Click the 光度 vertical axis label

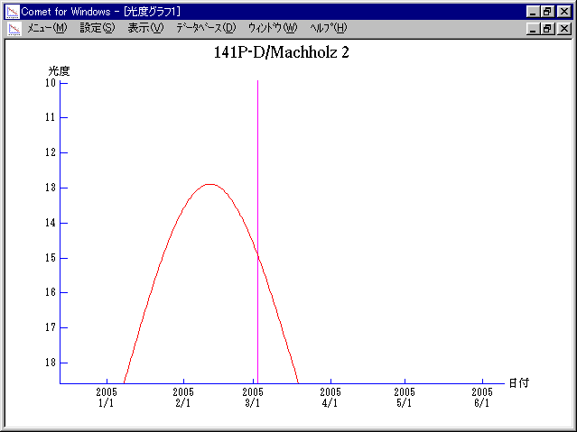[x=59, y=70]
